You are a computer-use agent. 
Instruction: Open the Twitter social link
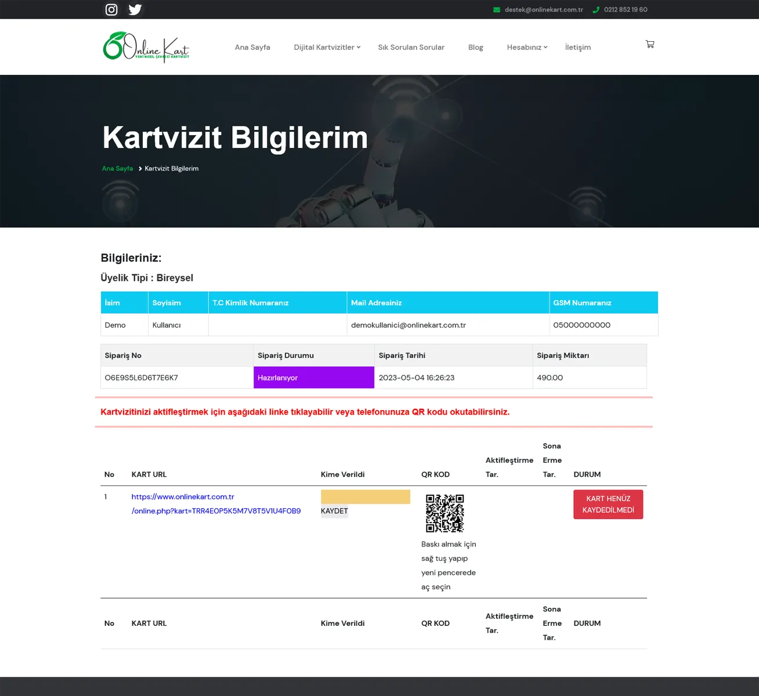pyautogui.click(x=135, y=9)
